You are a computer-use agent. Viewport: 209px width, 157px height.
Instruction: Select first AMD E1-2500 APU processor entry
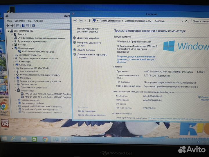[48, 94]
